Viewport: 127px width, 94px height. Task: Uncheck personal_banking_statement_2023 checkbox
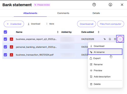click(x=5, y=47)
